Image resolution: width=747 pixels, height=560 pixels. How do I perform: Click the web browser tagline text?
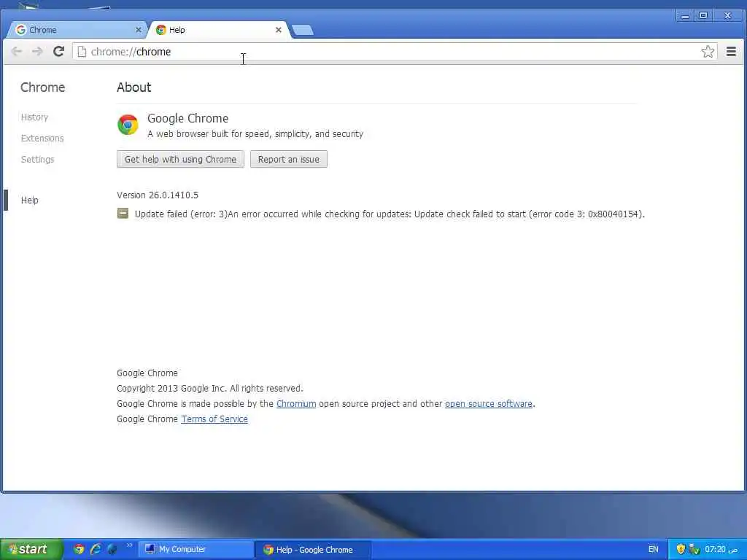[255, 134]
